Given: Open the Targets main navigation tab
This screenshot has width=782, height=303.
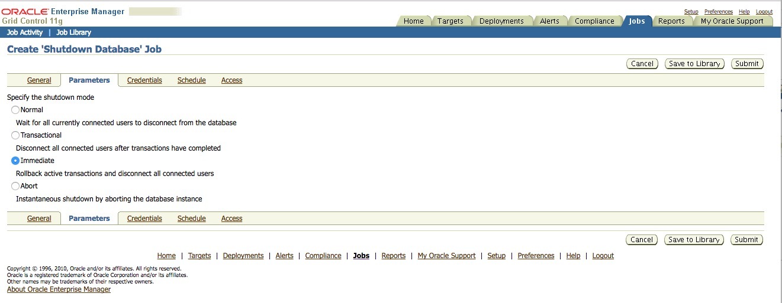Looking at the screenshot, I should pos(450,21).
